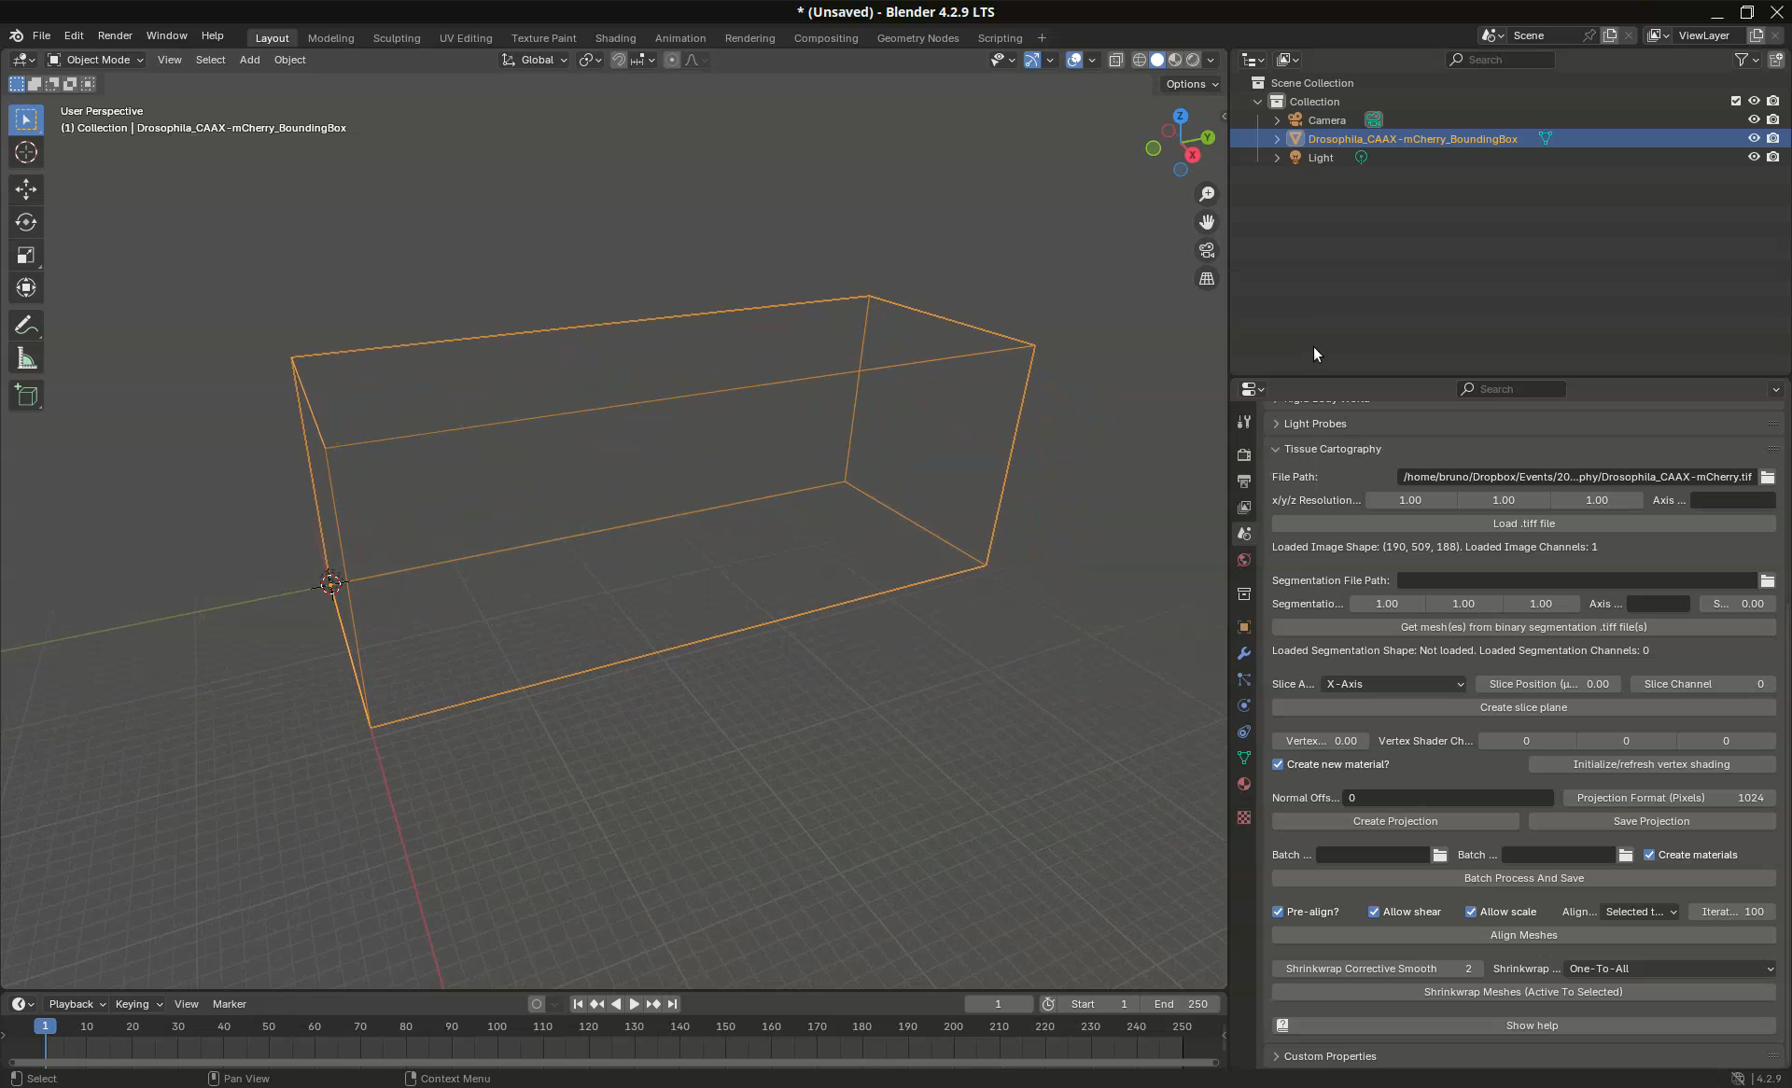Viewport: 1792px width, 1088px height.
Task: Click the Load .tiff file button
Action: click(x=1523, y=523)
